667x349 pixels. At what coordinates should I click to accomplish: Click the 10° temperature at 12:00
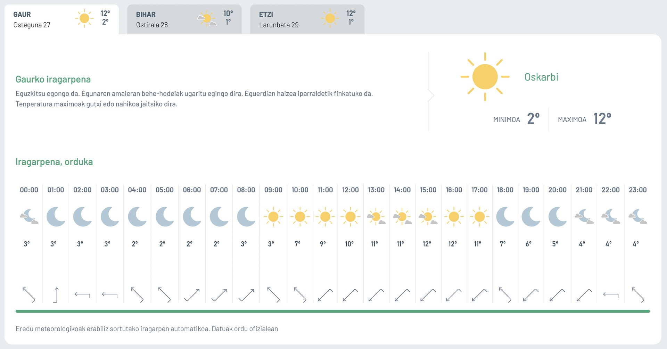pyautogui.click(x=349, y=244)
